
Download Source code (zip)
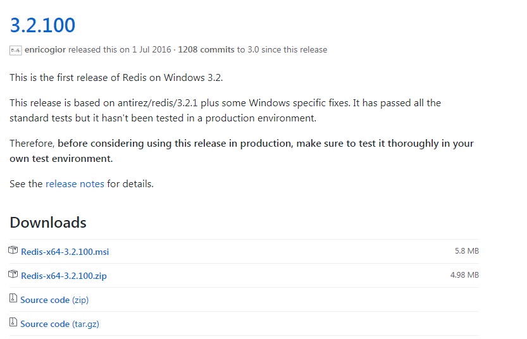click(54, 300)
